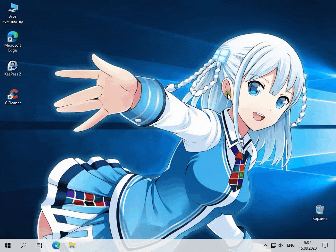
Task: Open the Windows Start menu
Action: point(8,245)
